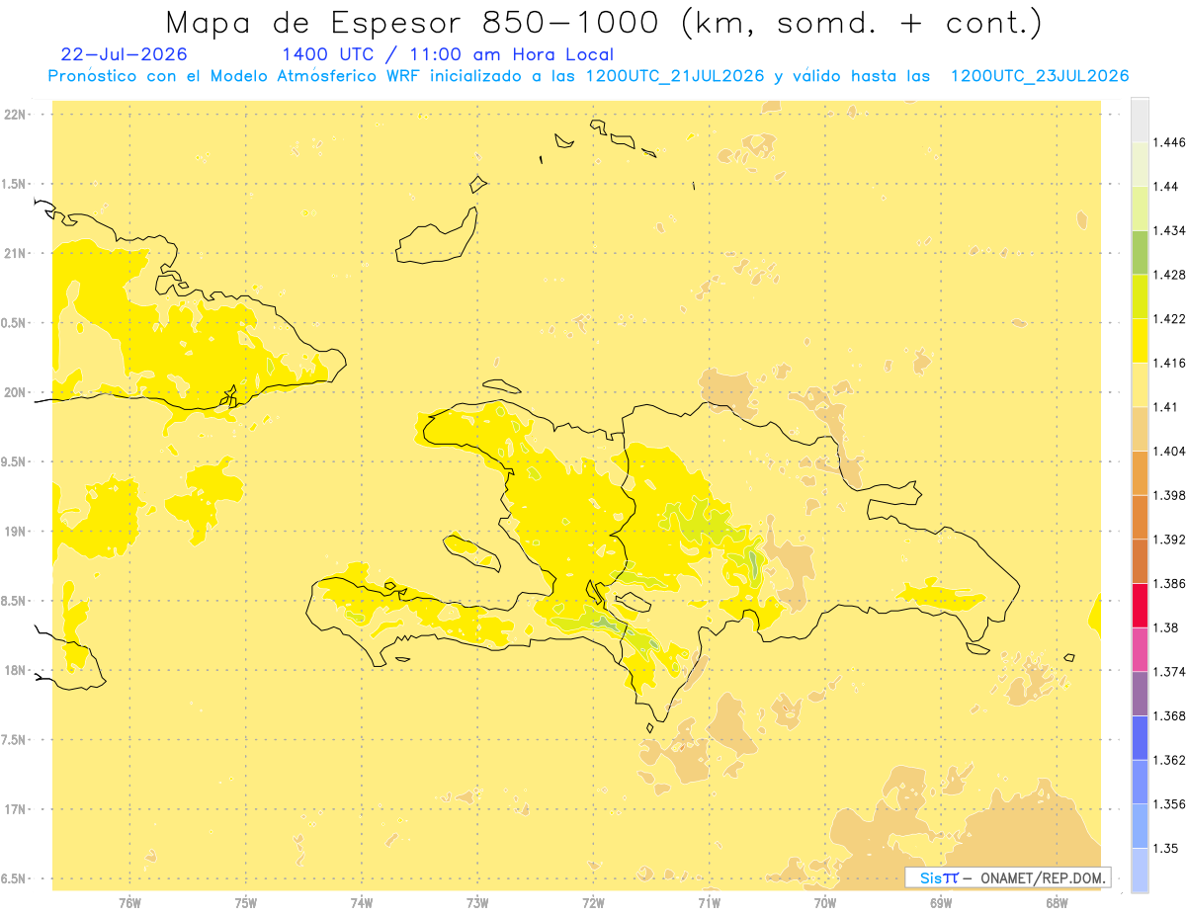This screenshot has height=916, width=1186.
Task: Click the gray legend swatch above 1.446
Action: [1140, 120]
